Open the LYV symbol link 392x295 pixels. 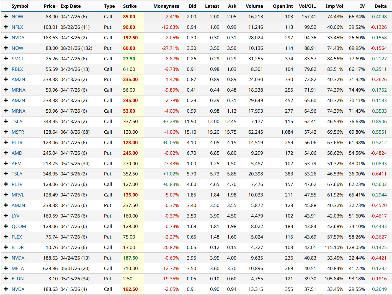[16, 216]
